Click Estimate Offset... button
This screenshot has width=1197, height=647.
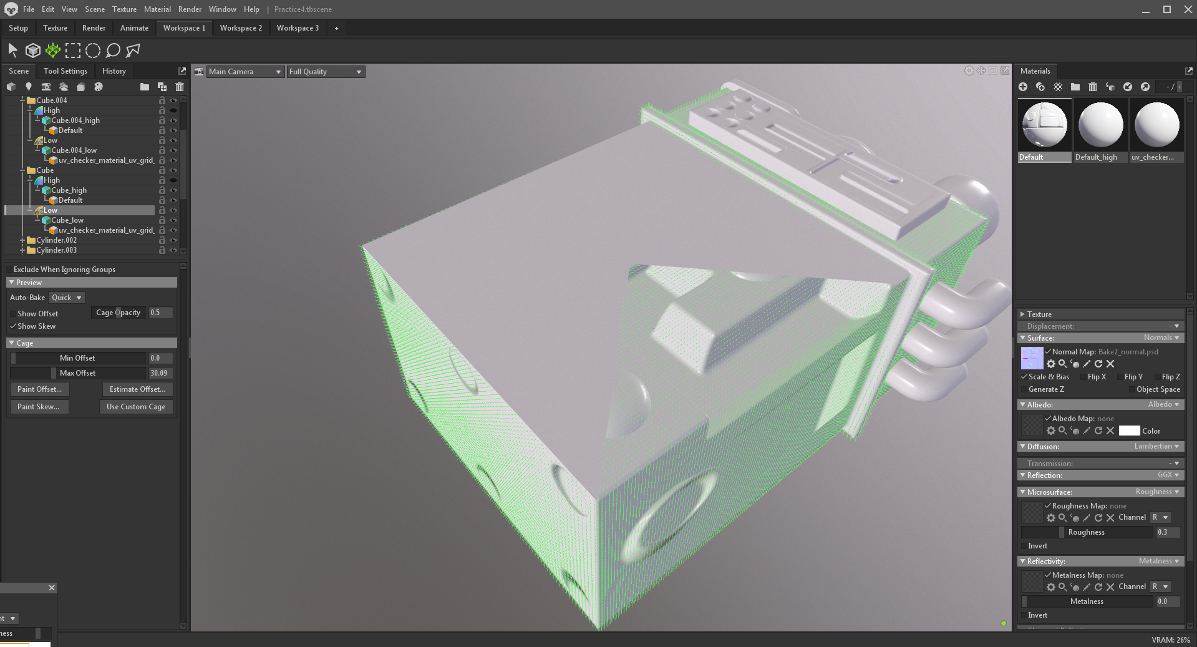tap(137, 389)
